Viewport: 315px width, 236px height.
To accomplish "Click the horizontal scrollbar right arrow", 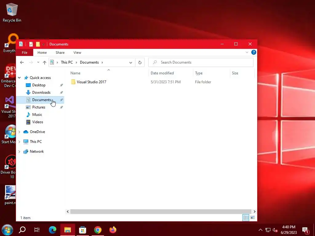I will pyautogui.click(x=254, y=211).
